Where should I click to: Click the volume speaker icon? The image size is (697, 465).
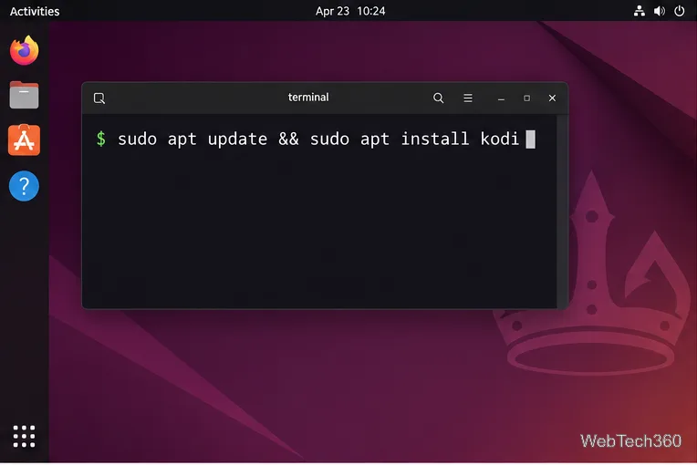[x=660, y=11]
